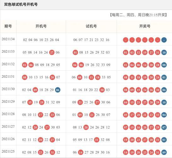This screenshot has height=158, width=172.
Task: Select red ball 30 in 2021130 试机号
Action: (x=102, y=90)
